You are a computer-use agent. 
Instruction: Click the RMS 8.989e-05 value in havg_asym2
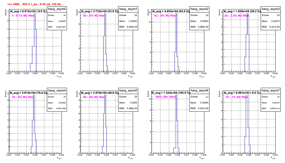[203, 27]
